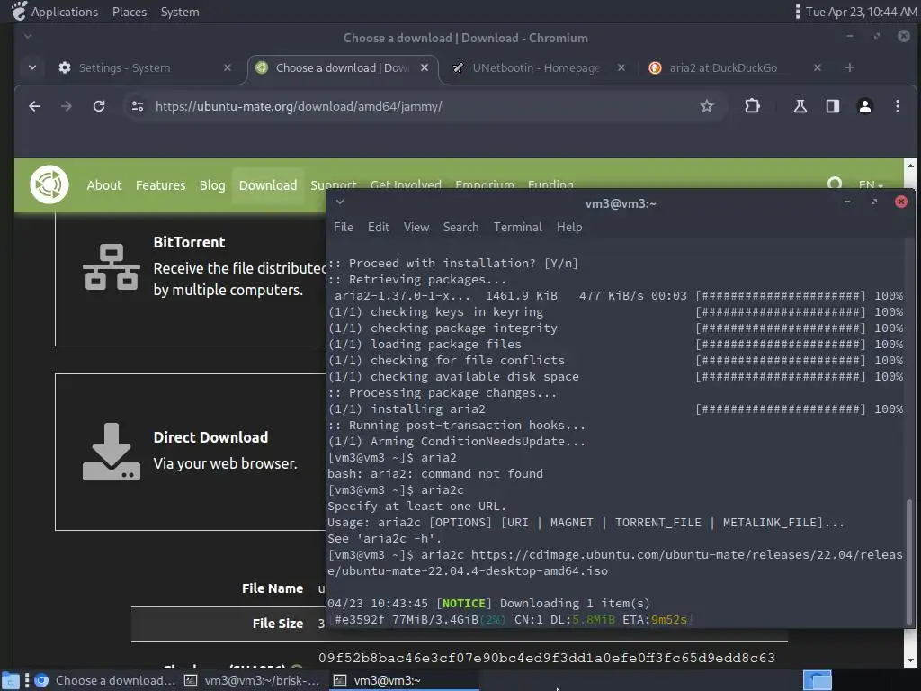Switch to UNetbootin - Homepage tab
921x691 pixels.
tap(536, 68)
